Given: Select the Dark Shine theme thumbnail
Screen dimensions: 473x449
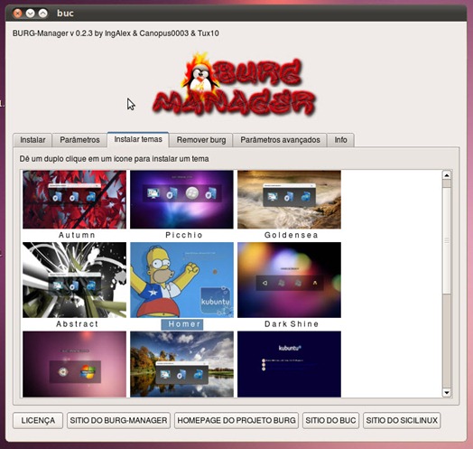Looking at the screenshot, I should pos(289,280).
